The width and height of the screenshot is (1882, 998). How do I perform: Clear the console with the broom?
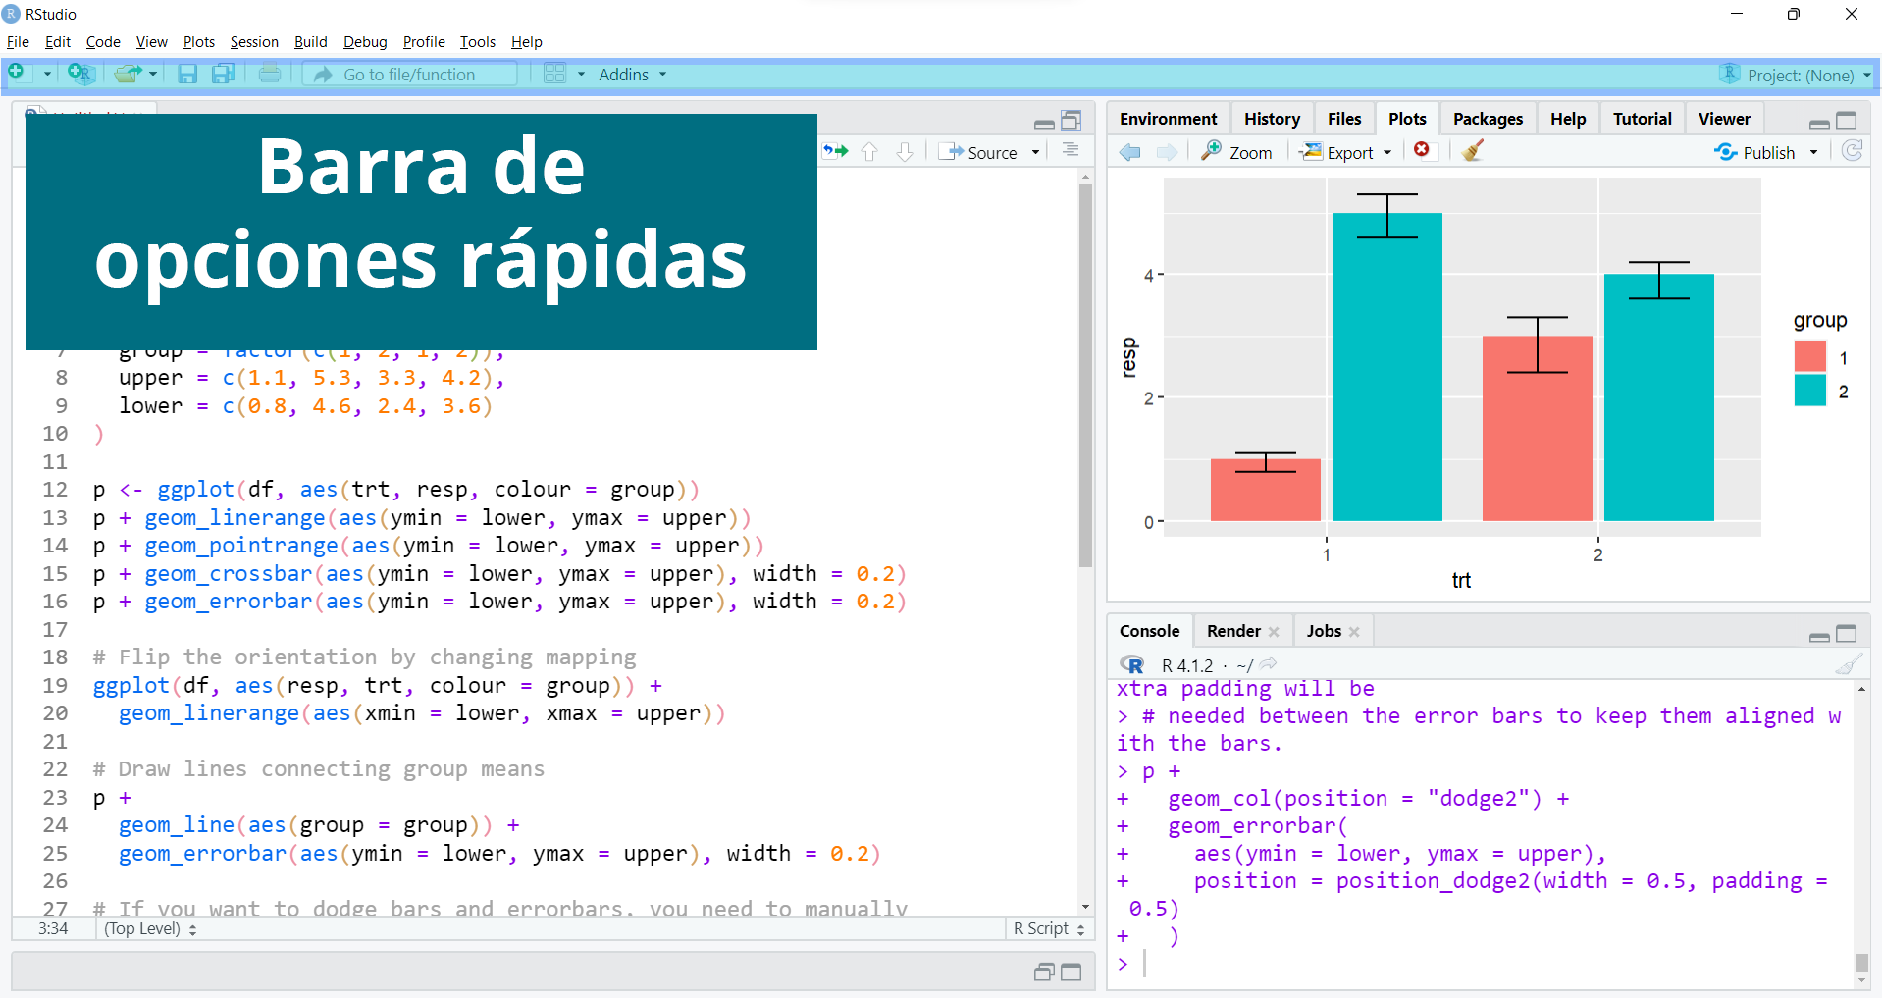coord(1849,664)
